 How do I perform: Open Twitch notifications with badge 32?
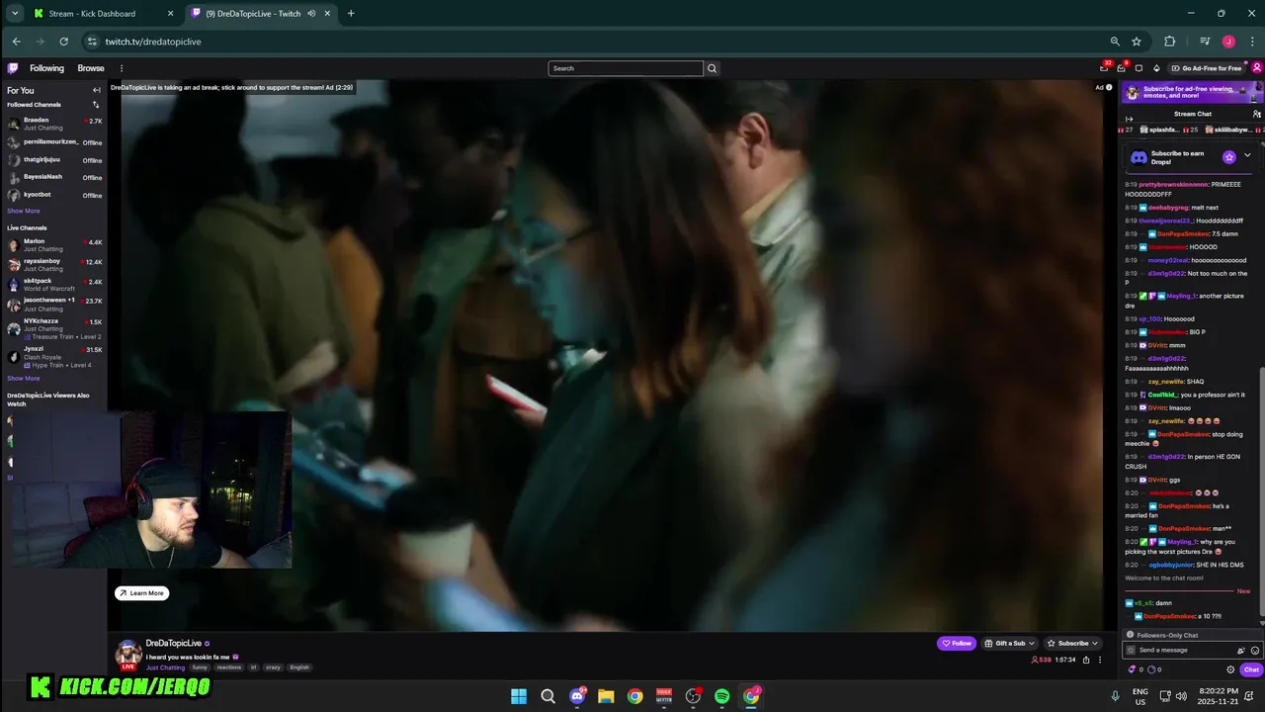click(1104, 68)
